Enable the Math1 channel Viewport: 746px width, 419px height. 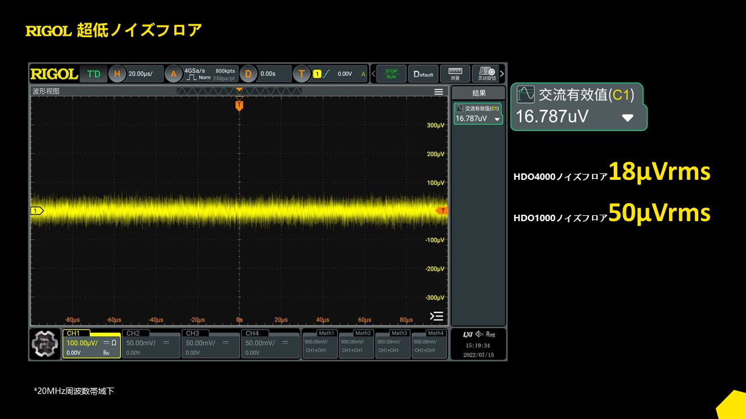[319, 343]
